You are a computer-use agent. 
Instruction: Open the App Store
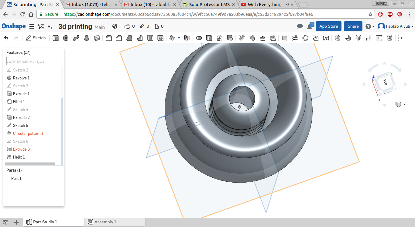329,26
